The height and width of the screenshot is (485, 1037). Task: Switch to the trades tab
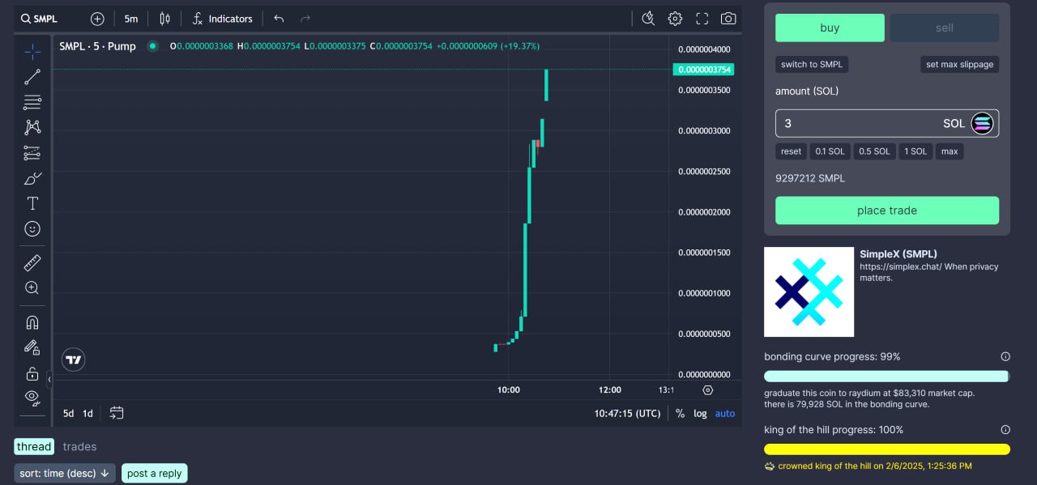pos(79,446)
